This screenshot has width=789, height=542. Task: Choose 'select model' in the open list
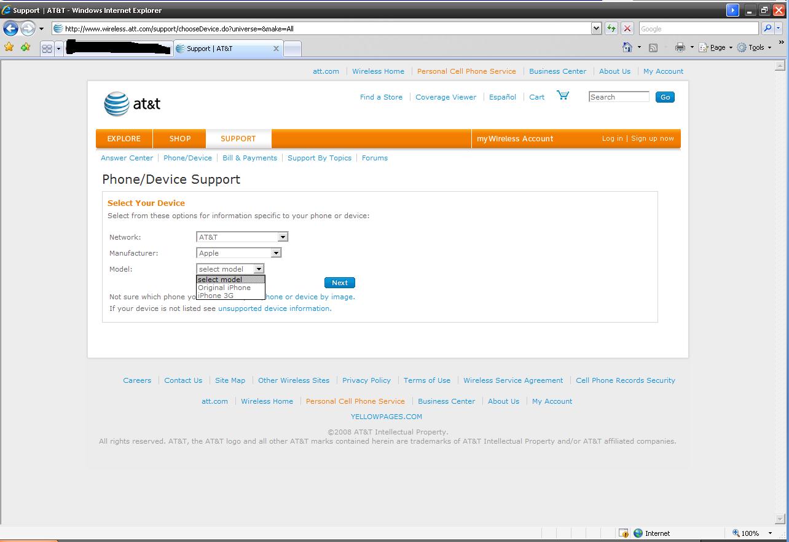[230, 280]
